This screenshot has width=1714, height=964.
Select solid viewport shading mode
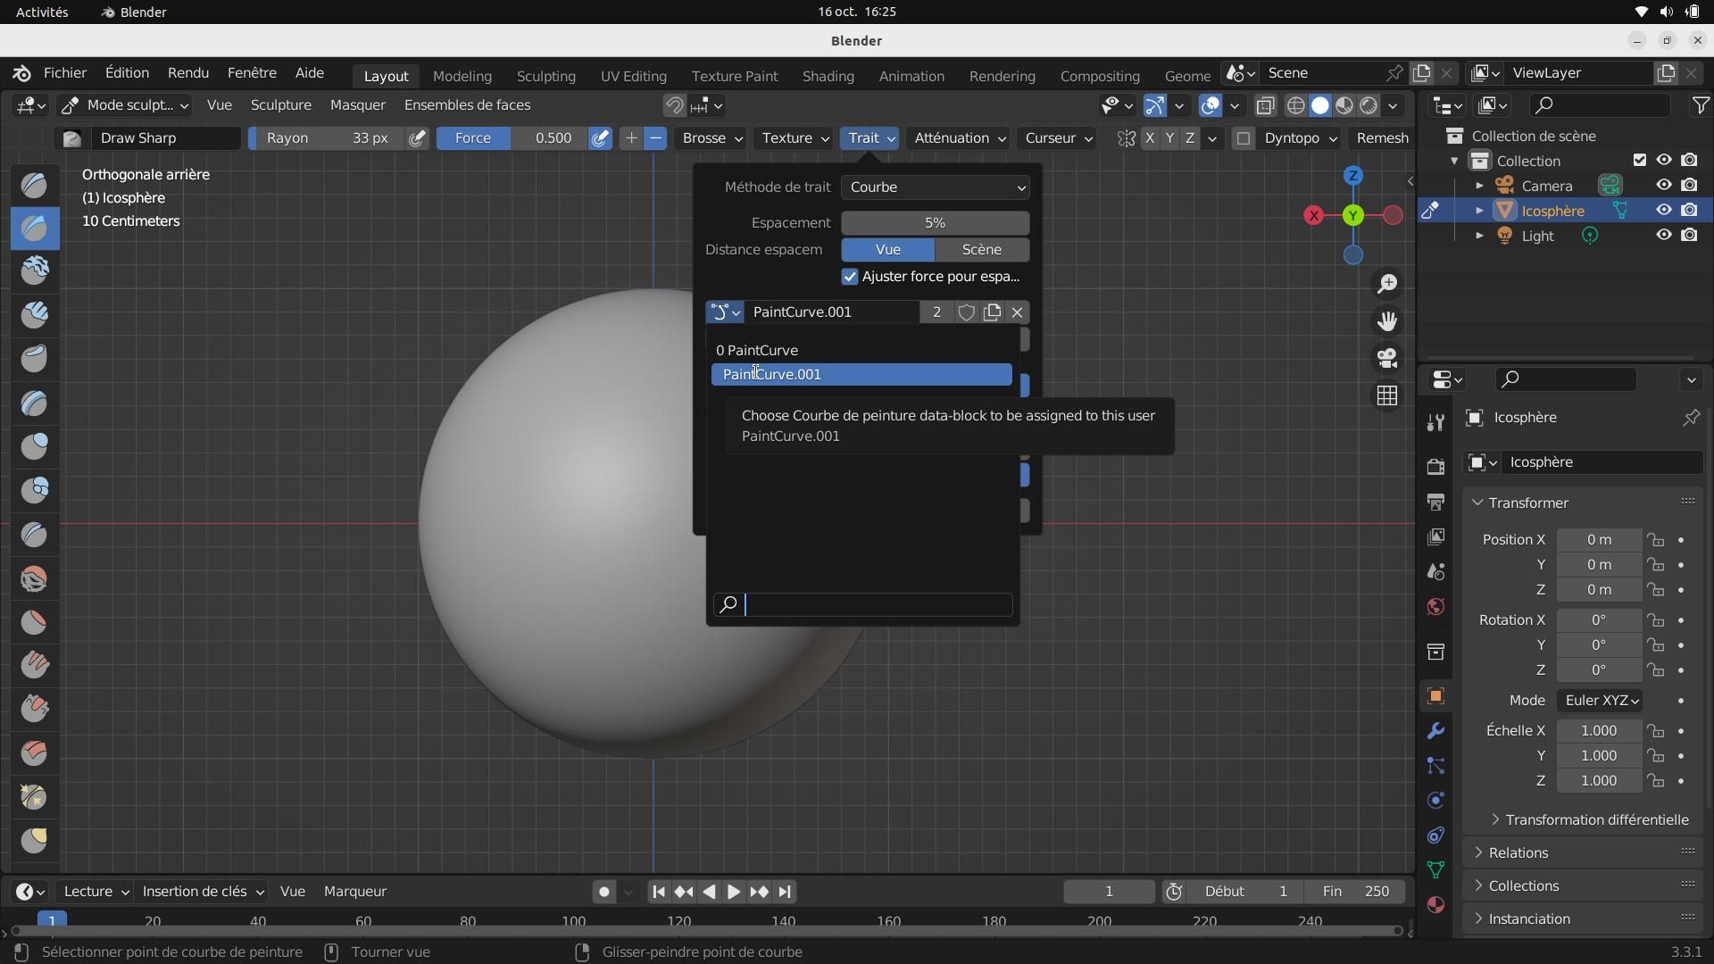click(x=1320, y=105)
